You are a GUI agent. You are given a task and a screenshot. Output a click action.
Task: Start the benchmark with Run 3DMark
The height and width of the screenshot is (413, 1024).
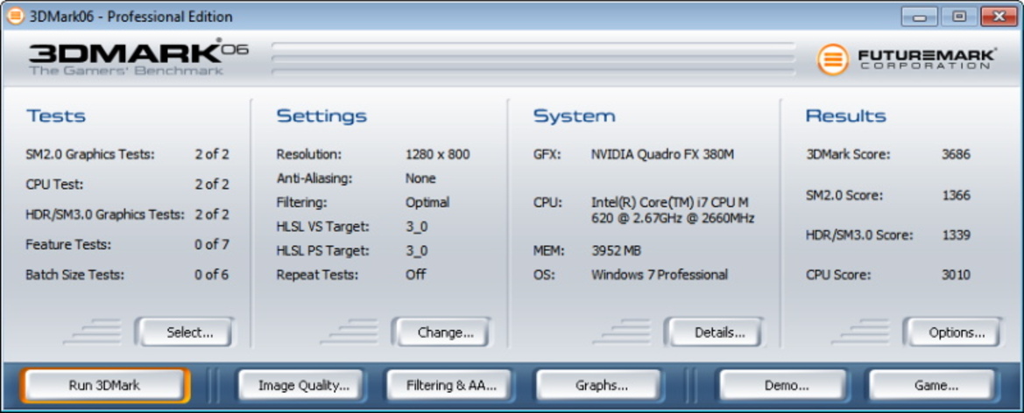point(104,385)
